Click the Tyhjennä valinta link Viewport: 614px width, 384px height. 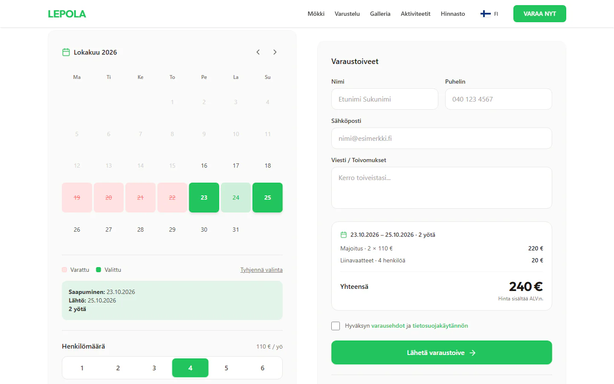tap(261, 270)
